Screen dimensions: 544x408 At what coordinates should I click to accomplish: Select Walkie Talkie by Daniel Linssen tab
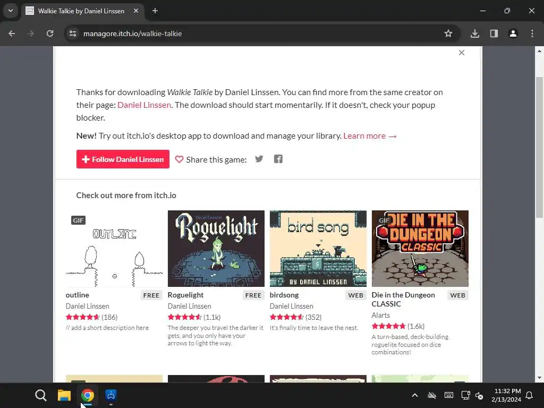pyautogui.click(x=83, y=11)
